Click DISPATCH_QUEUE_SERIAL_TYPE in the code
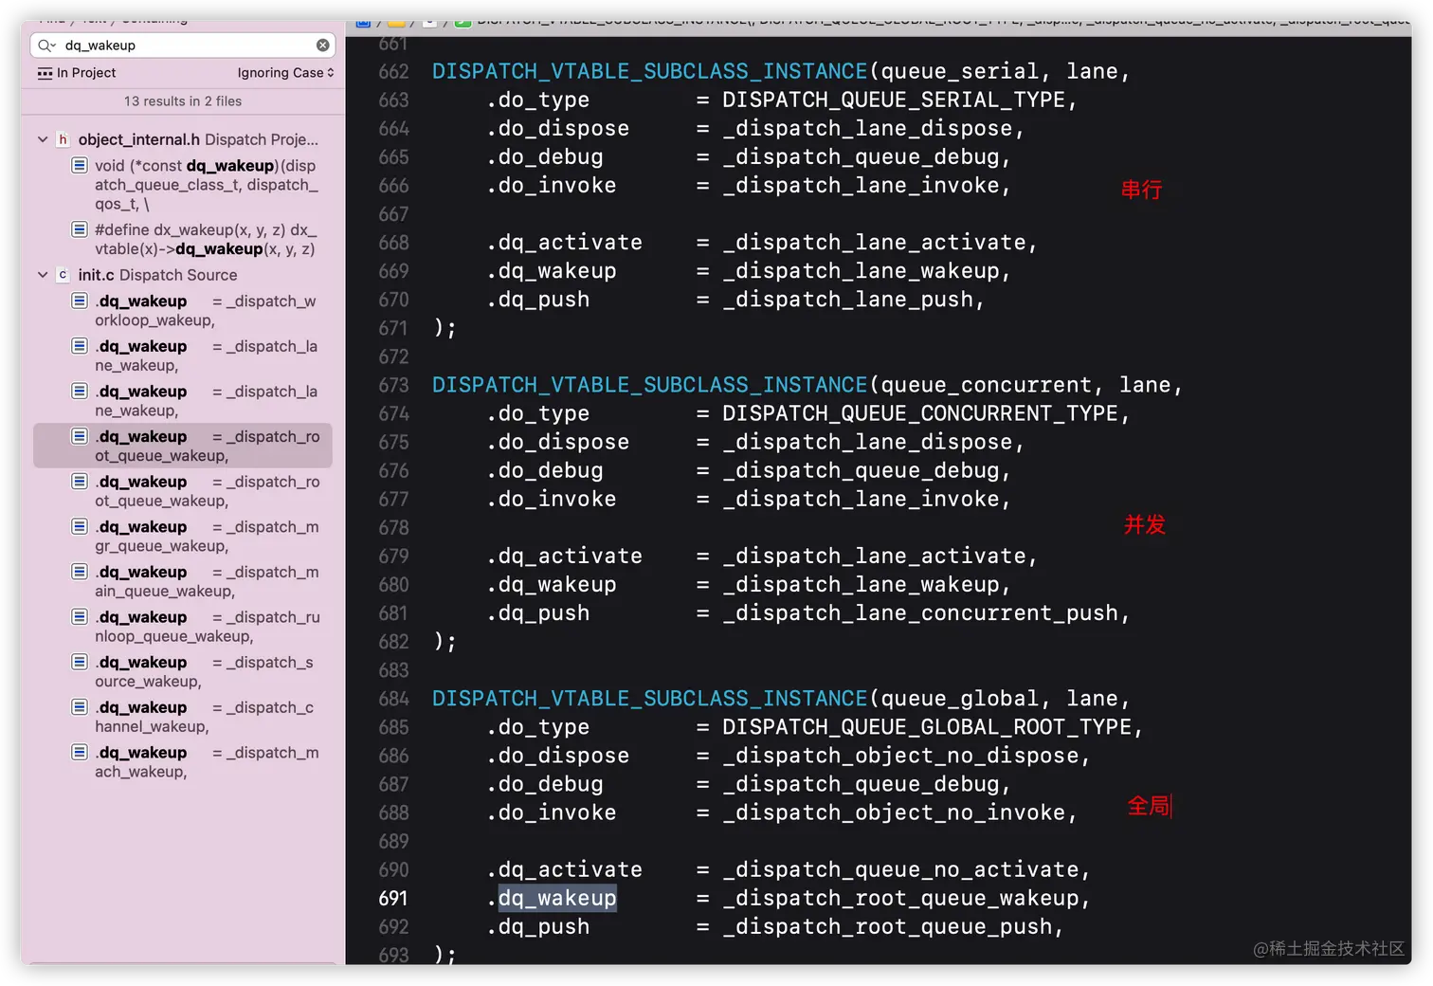1433x986 pixels. (x=893, y=100)
